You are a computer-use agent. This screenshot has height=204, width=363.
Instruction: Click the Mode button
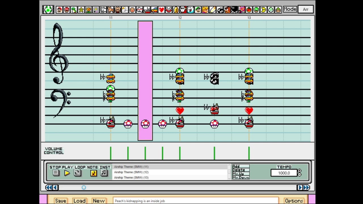[x=290, y=9]
